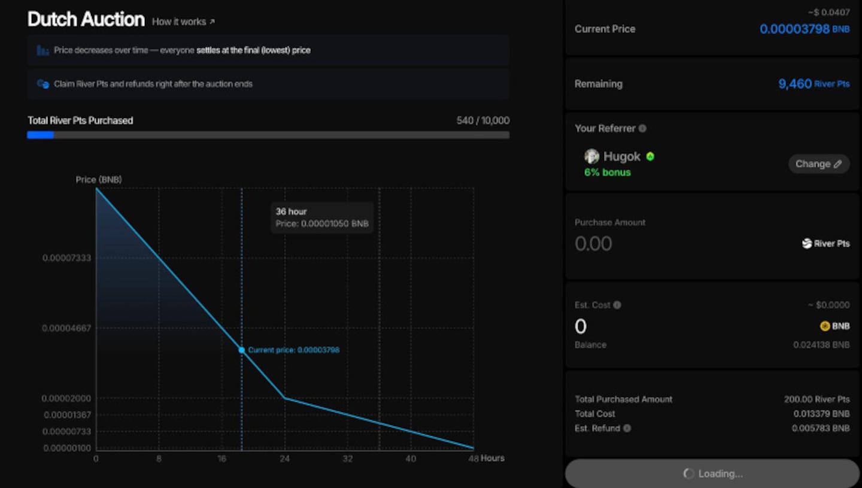The height and width of the screenshot is (488, 862).
Task: Click the Loading button at the bottom right
Action: (712, 473)
